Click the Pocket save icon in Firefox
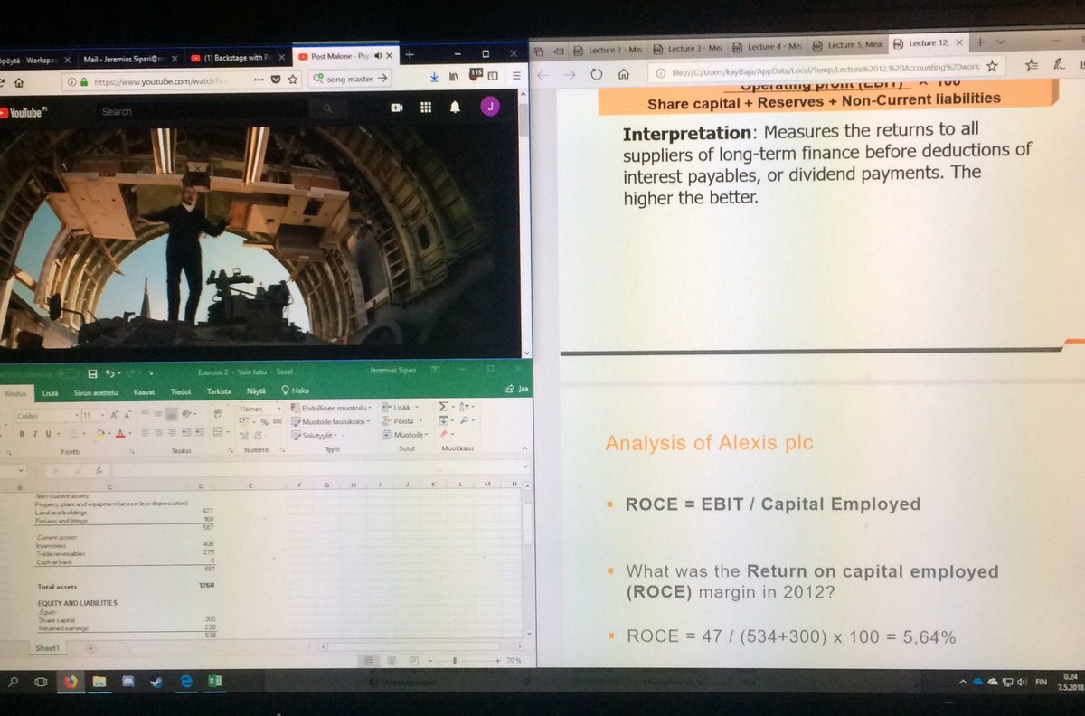The width and height of the screenshot is (1085, 716). (276, 80)
